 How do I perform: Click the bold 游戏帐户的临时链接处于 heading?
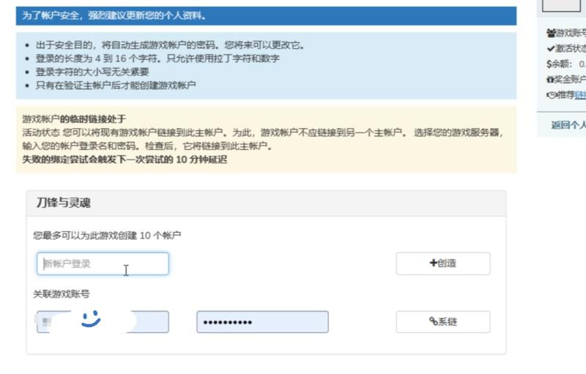click(x=74, y=119)
